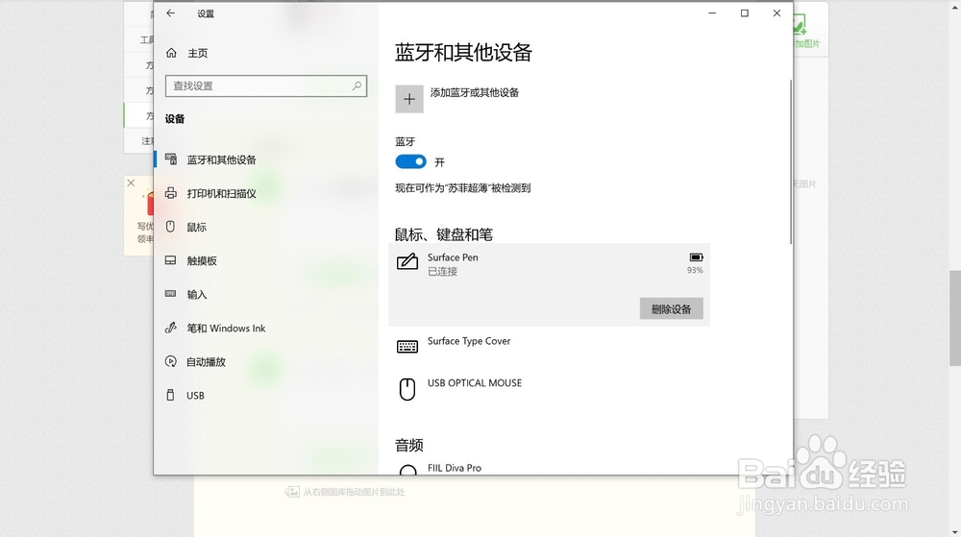Click the Bluetooth devices sidebar icon

click(171, 159)
